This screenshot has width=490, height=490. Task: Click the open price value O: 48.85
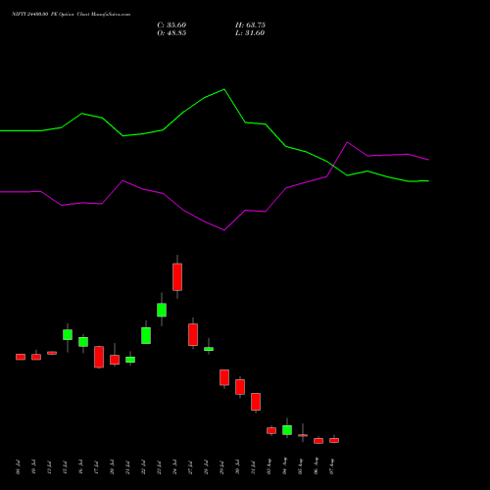pyautogui.click(x=171, y=33)
